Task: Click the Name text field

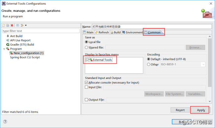Action: (x=152, y=27)
